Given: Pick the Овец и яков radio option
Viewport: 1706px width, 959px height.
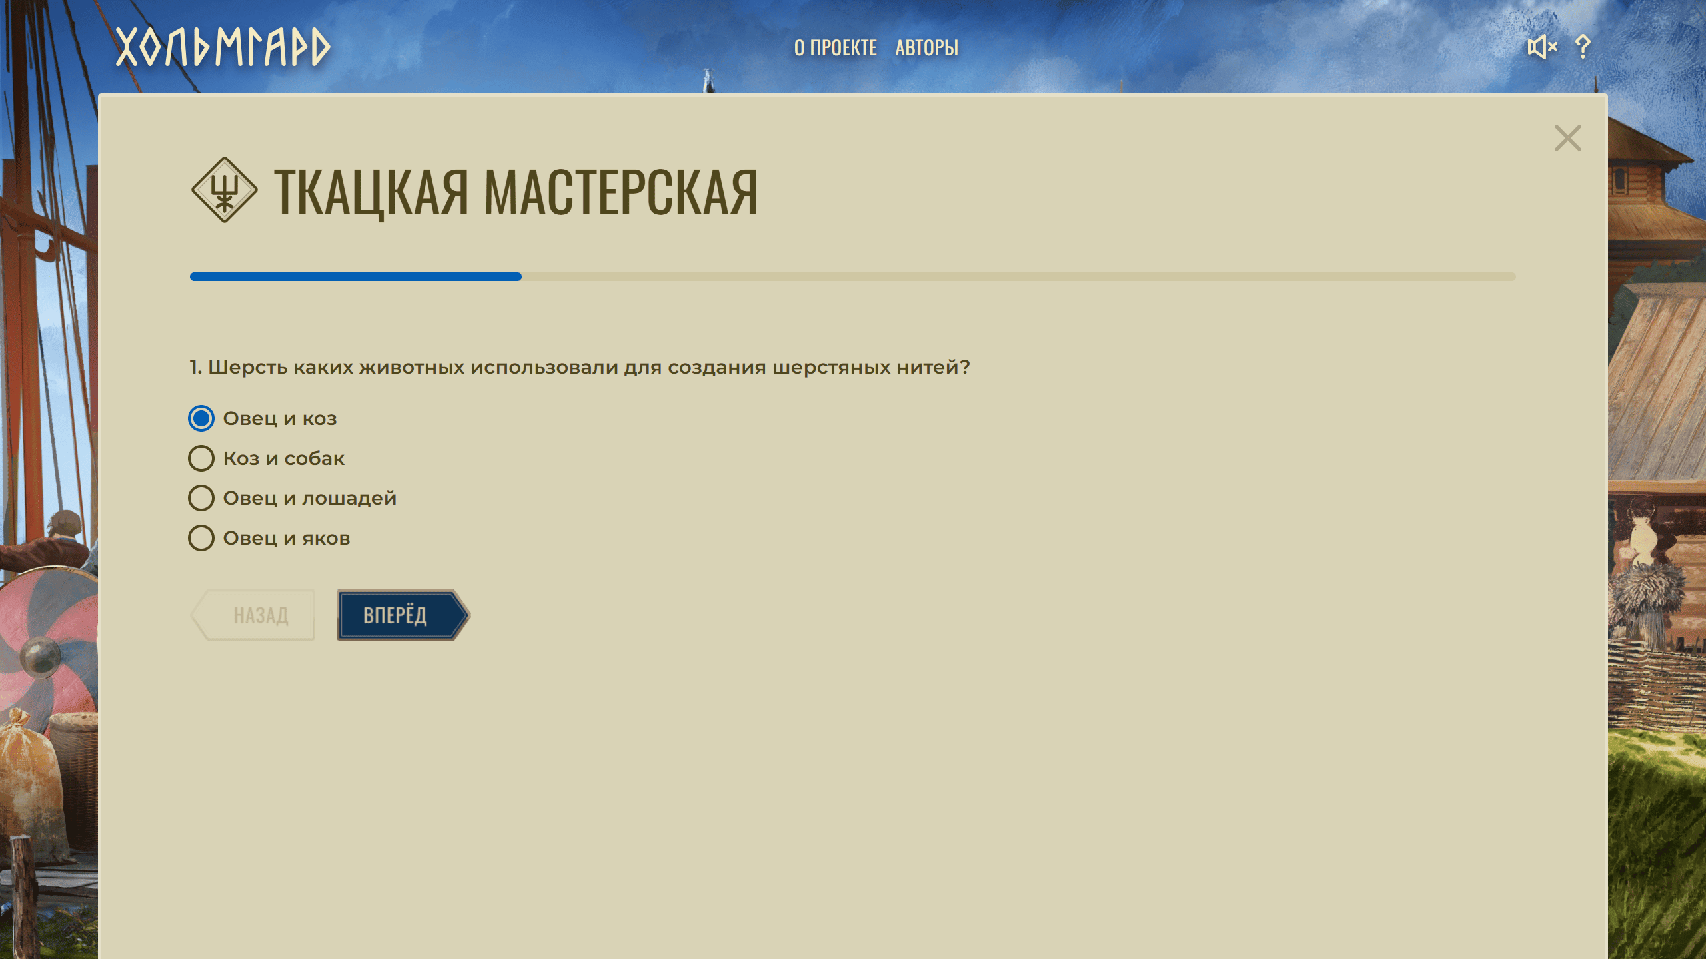Looking at the screenshot, I should tap(201, 538).
